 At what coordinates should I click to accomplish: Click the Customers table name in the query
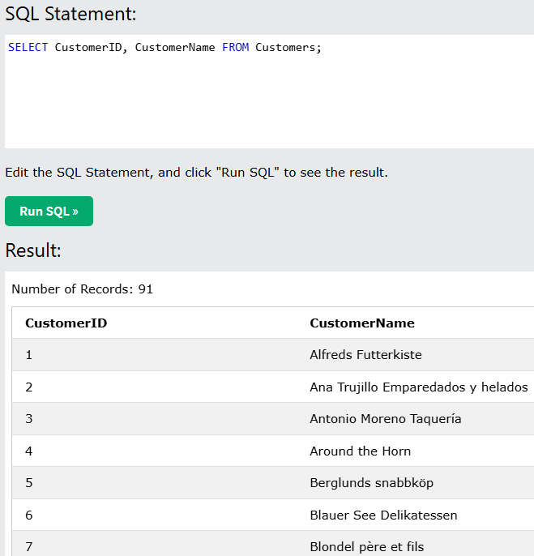point(285,48)
